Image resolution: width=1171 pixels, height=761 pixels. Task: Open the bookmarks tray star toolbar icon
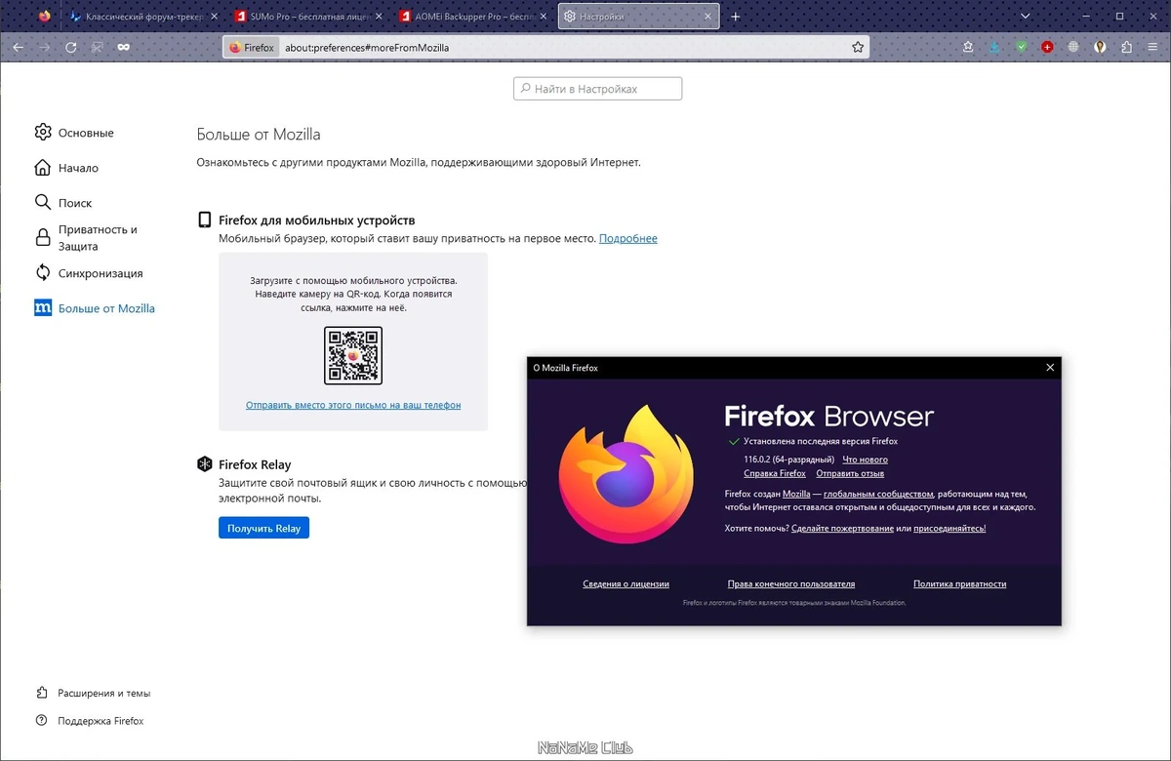click(x=968, y=47)
